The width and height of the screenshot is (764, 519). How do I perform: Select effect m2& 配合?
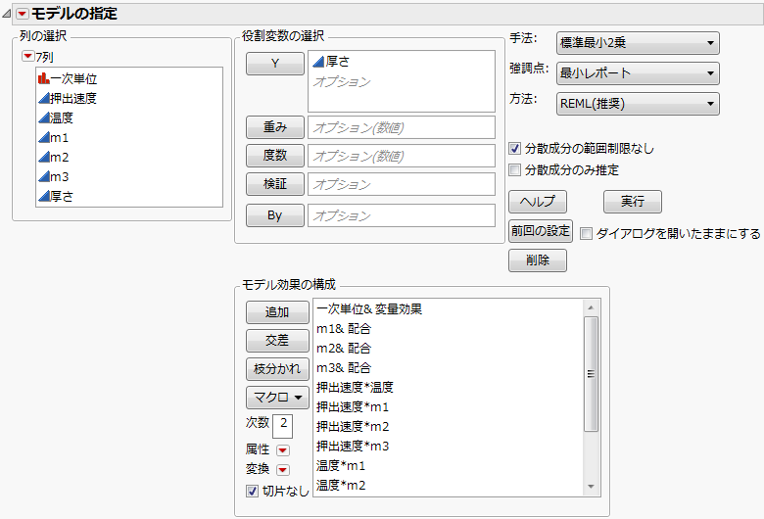tap(344, 348)
